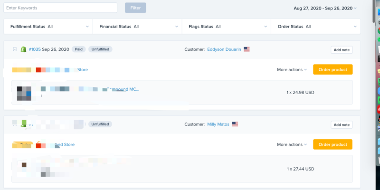The height and width of the screenshot is (190, 380).
Task: Click the US flag next to Eddyson Douarin
Action: 247,49
